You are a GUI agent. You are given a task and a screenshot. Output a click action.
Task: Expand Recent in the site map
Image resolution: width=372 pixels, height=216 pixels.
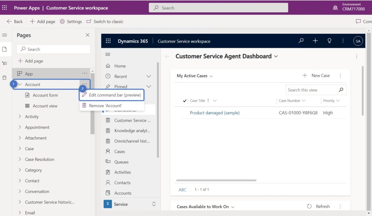149,76
